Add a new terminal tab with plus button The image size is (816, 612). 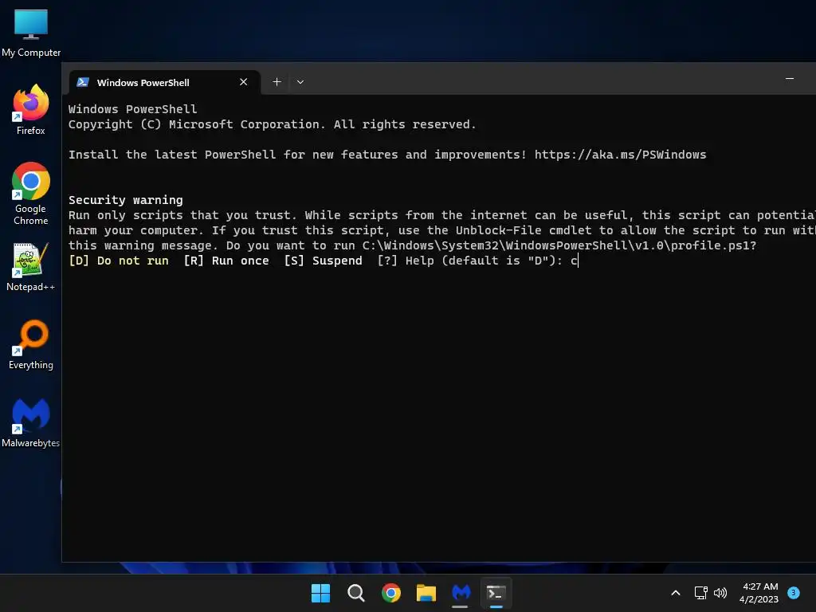click(277, 82)
